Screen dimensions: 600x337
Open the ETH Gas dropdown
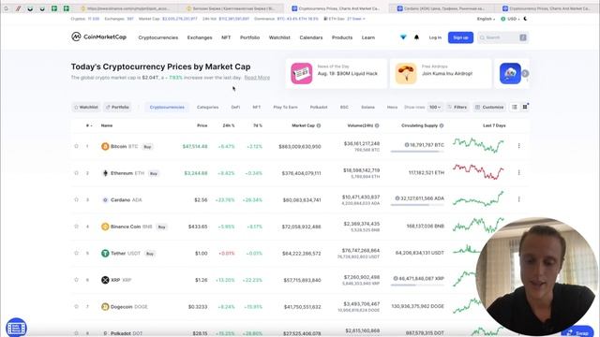[345, 19]
